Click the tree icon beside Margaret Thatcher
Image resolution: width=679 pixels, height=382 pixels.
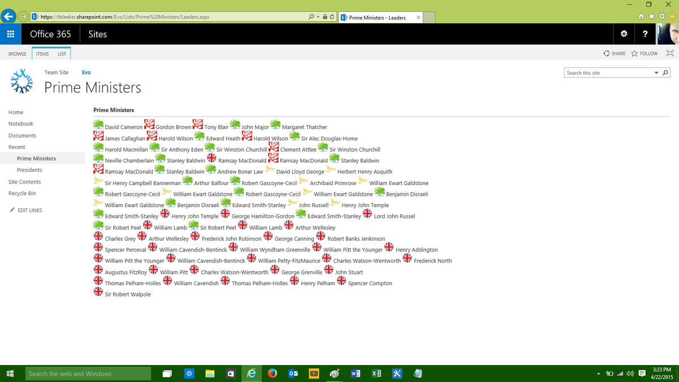[x=276, y=125]
